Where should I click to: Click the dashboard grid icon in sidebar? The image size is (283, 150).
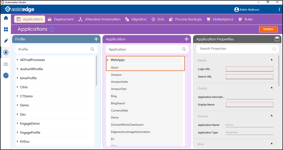(x=6, y=29)
